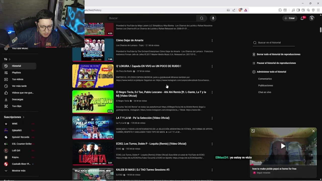This screenshot has height=181, width=322.
Task: Open Brave VPN shield icon
Action: 313,10
